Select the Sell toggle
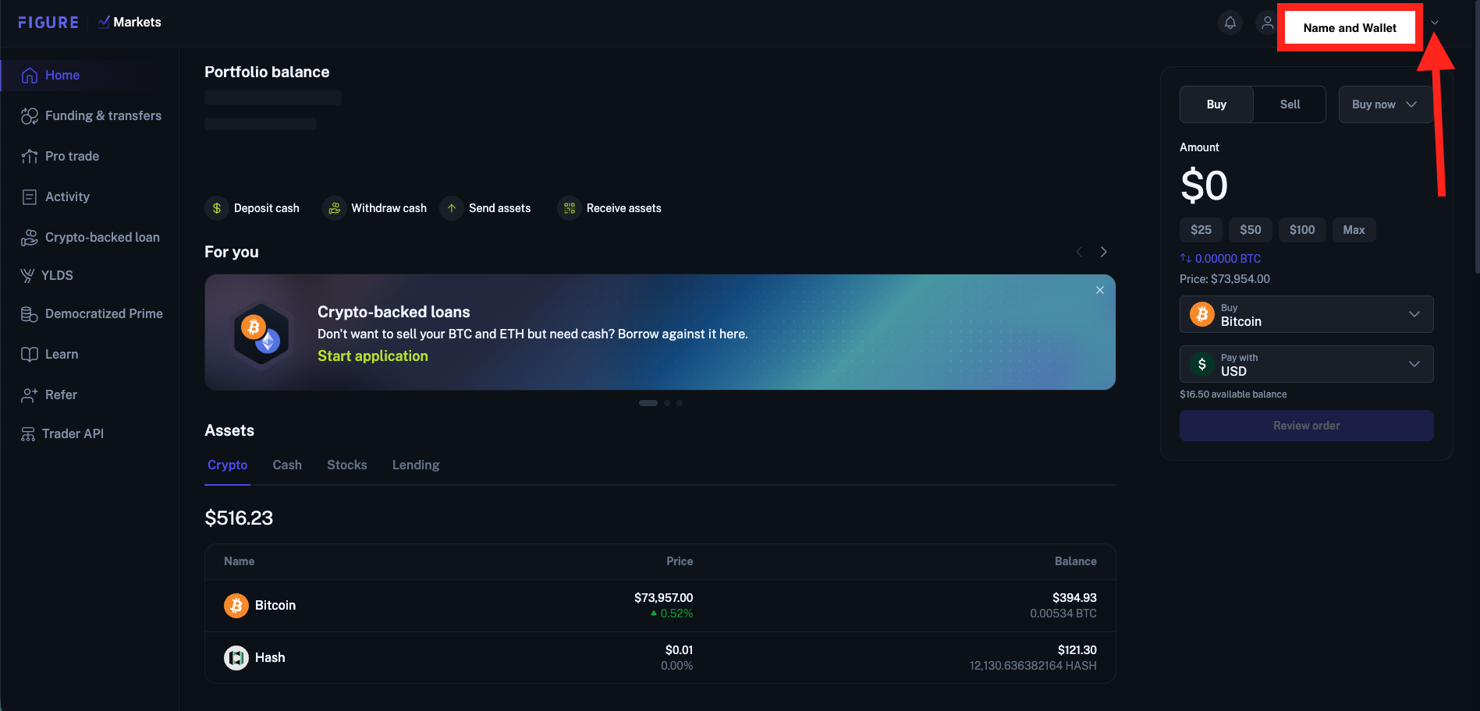Image resolution: width=1480 pixels, height=711 pixels. pyautogui.click(x=1290, y=104)
